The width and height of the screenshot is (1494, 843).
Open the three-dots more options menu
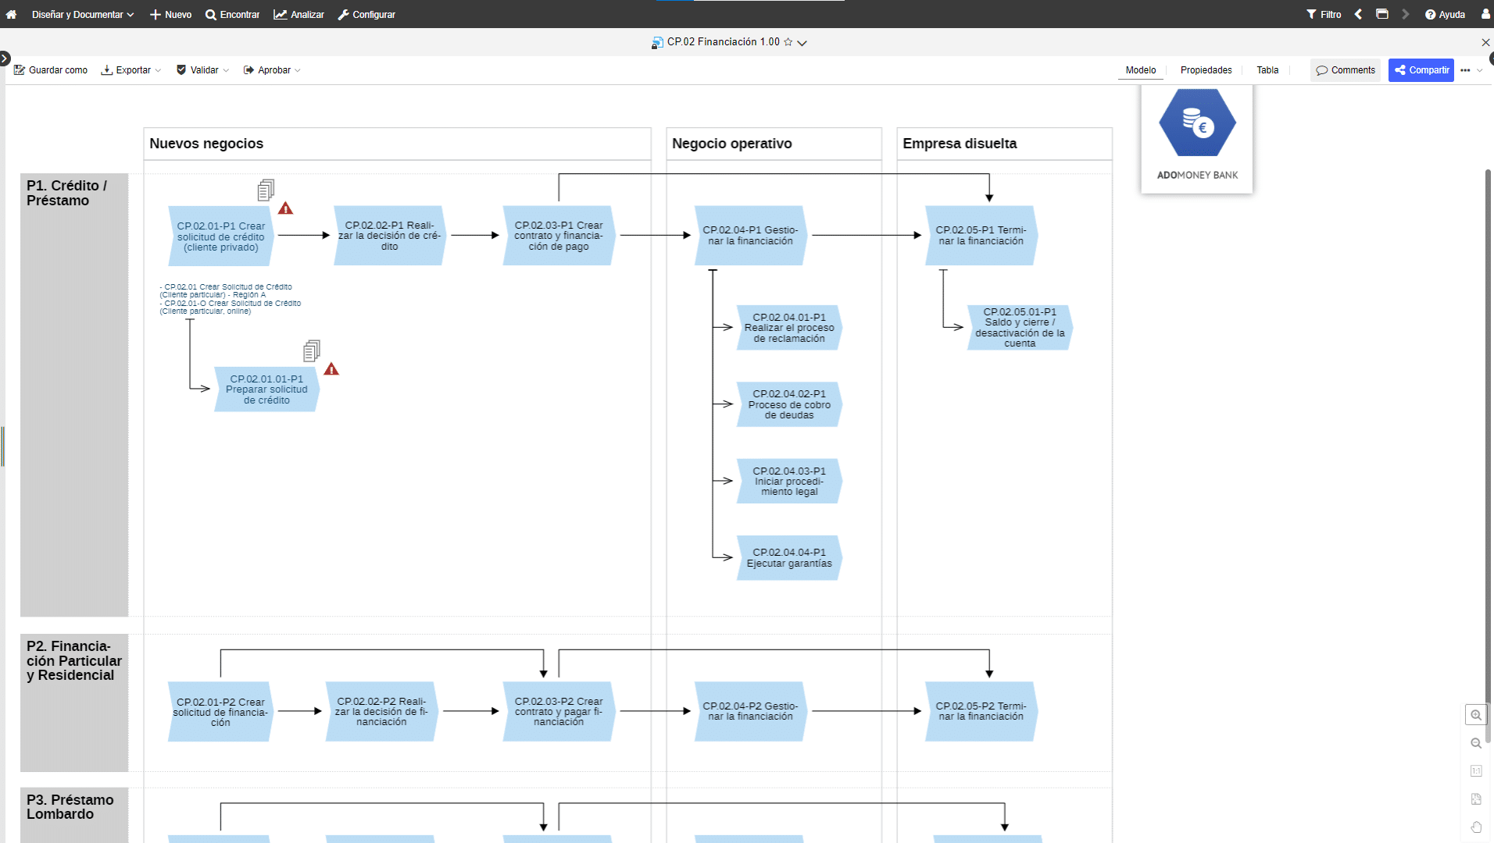pos(1465,70)
